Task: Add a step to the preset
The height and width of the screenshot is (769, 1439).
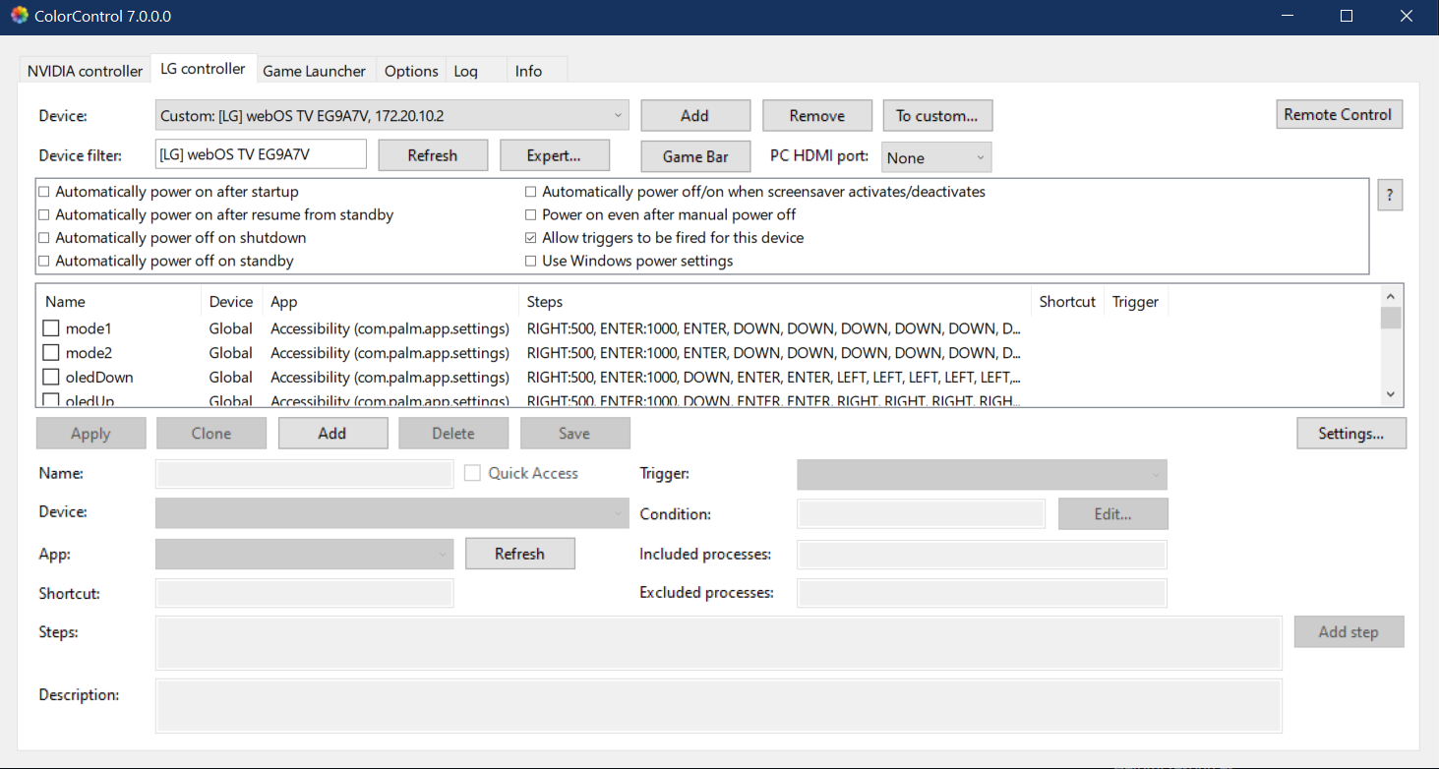Action: coord(1349,631)
